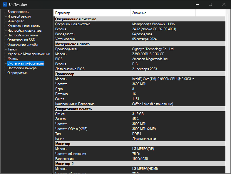The image size is (231, 174).
Task: Open Отключение службы section
Action: [23, 45]
